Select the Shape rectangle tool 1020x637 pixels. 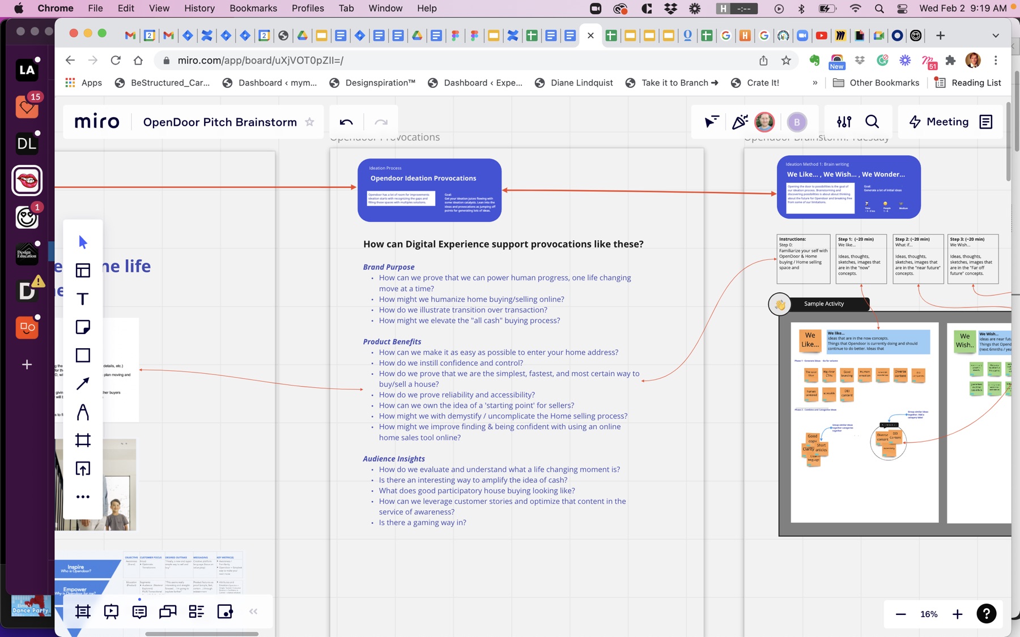[83, 356]
